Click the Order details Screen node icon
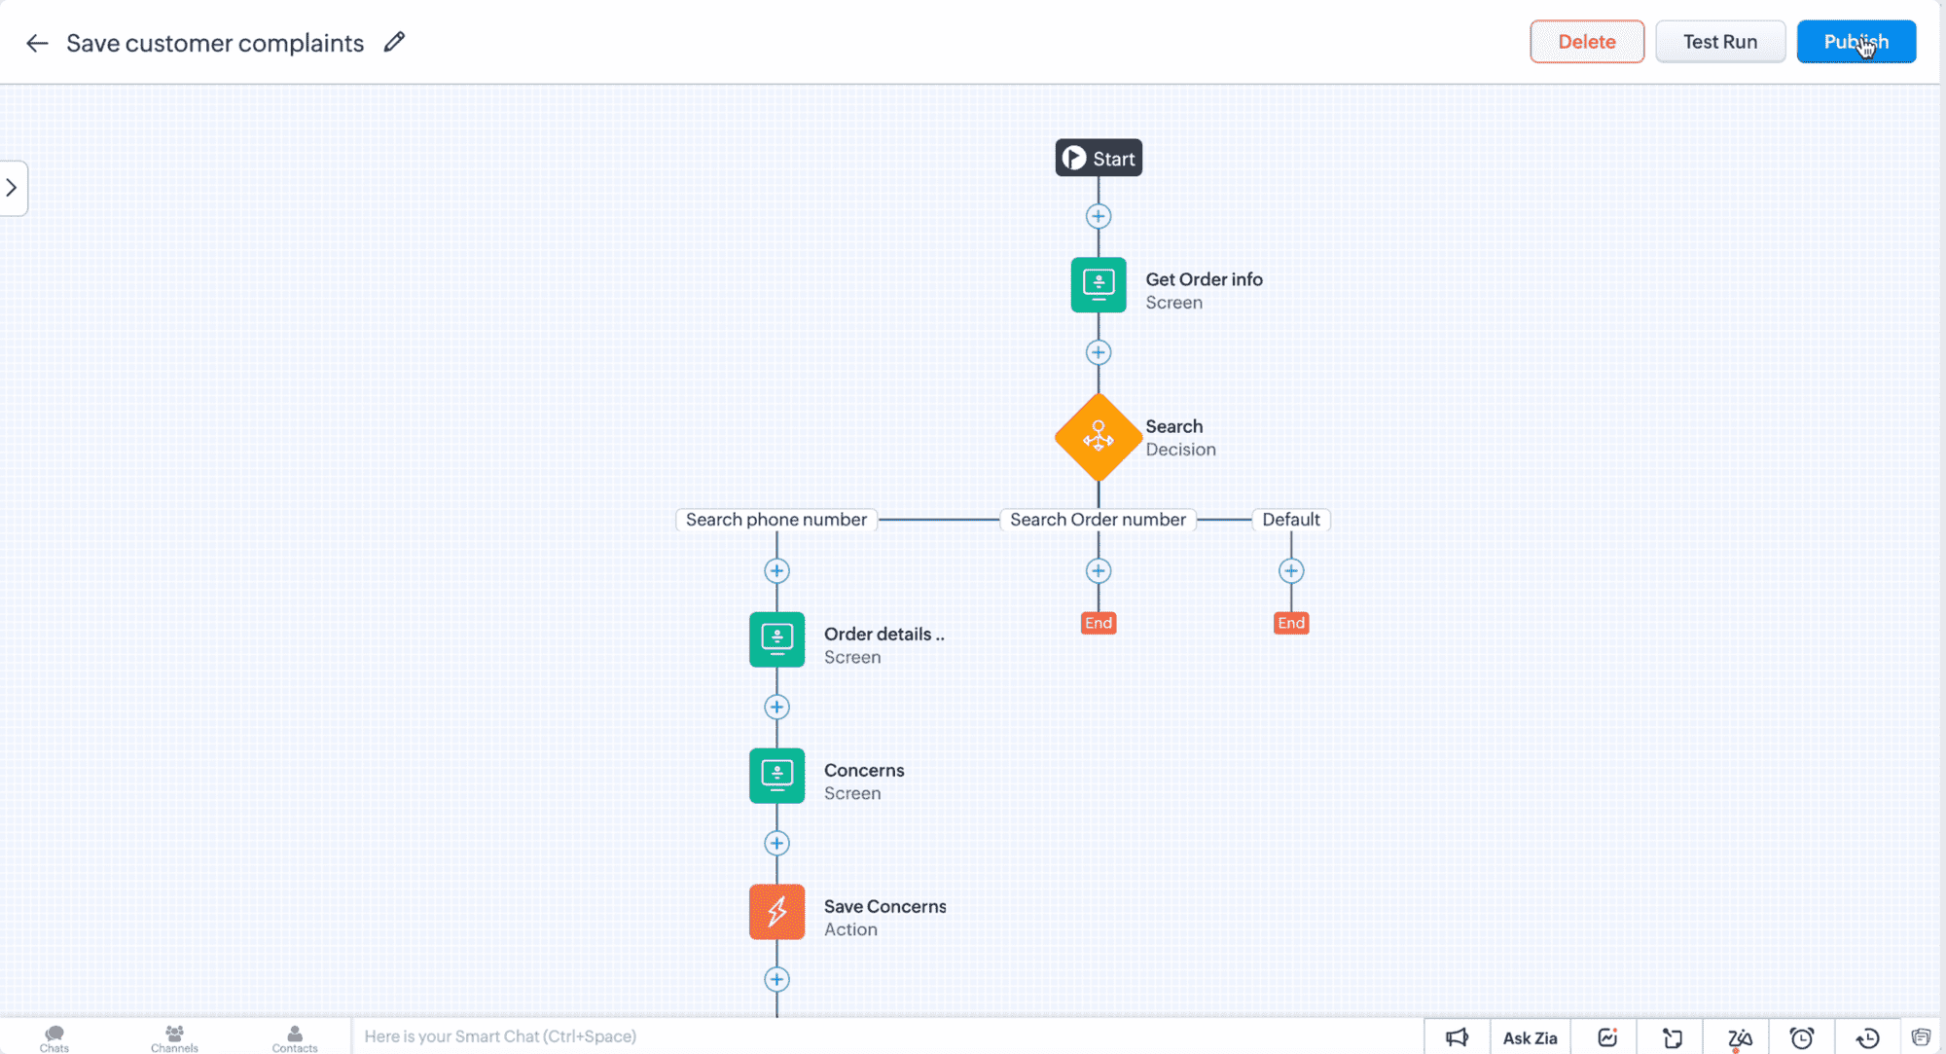The image size is (1946, 1054). (777, 638)
